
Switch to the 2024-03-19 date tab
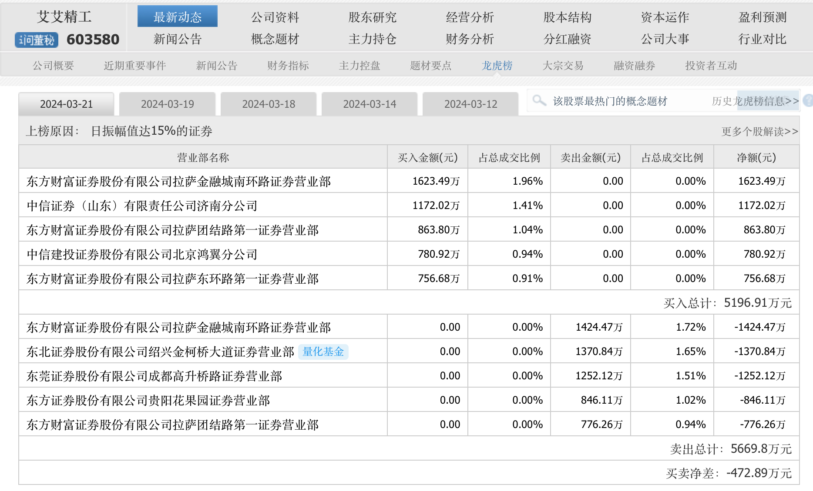coord(168,104)
